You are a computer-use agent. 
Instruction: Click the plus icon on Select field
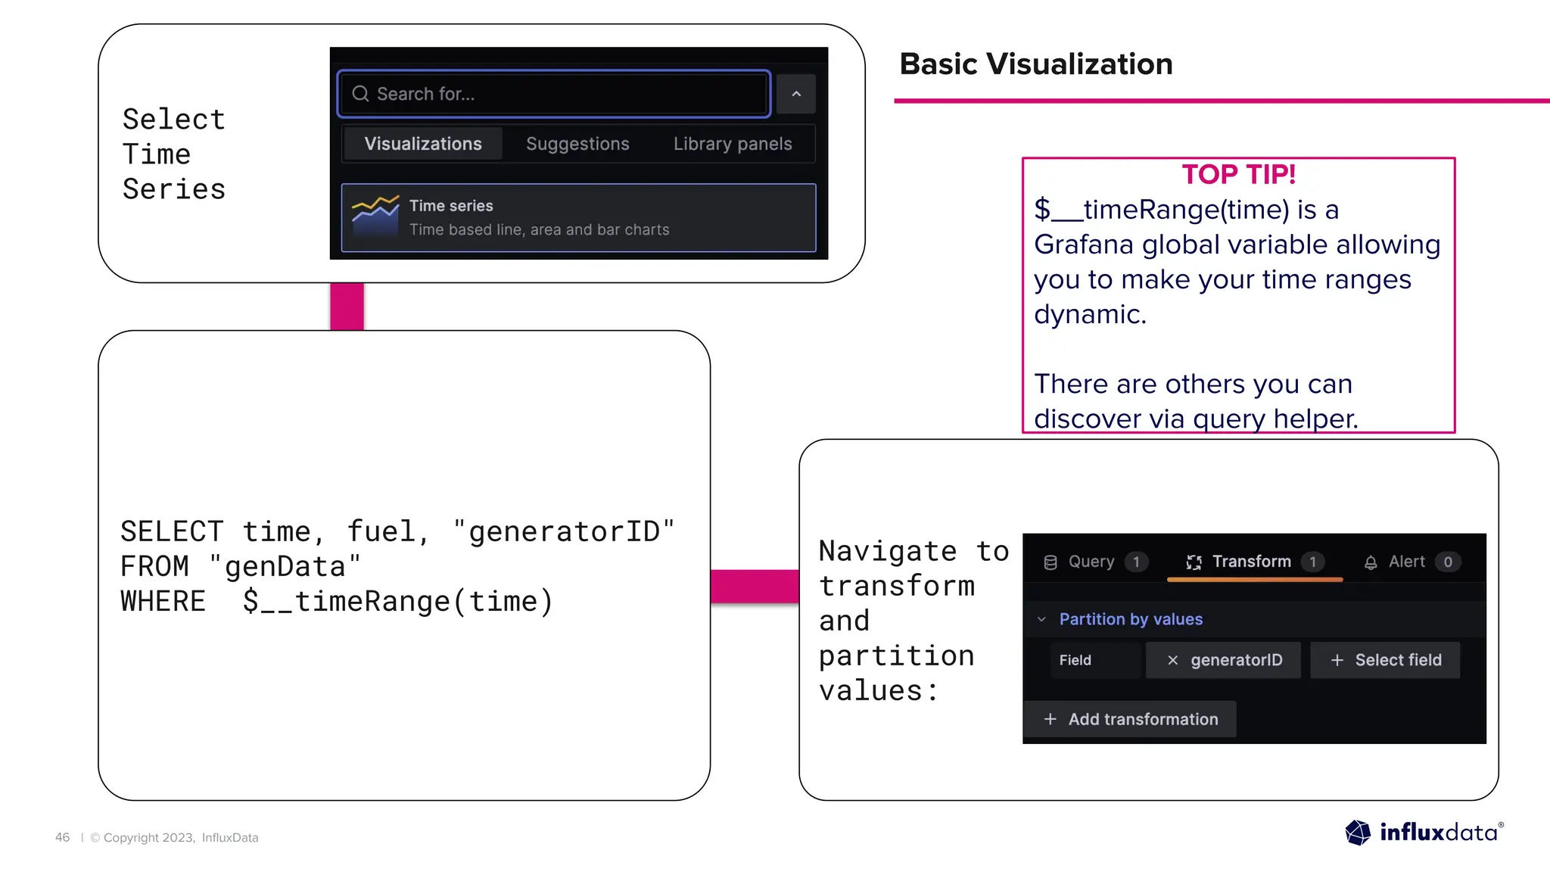(1337, 660)
